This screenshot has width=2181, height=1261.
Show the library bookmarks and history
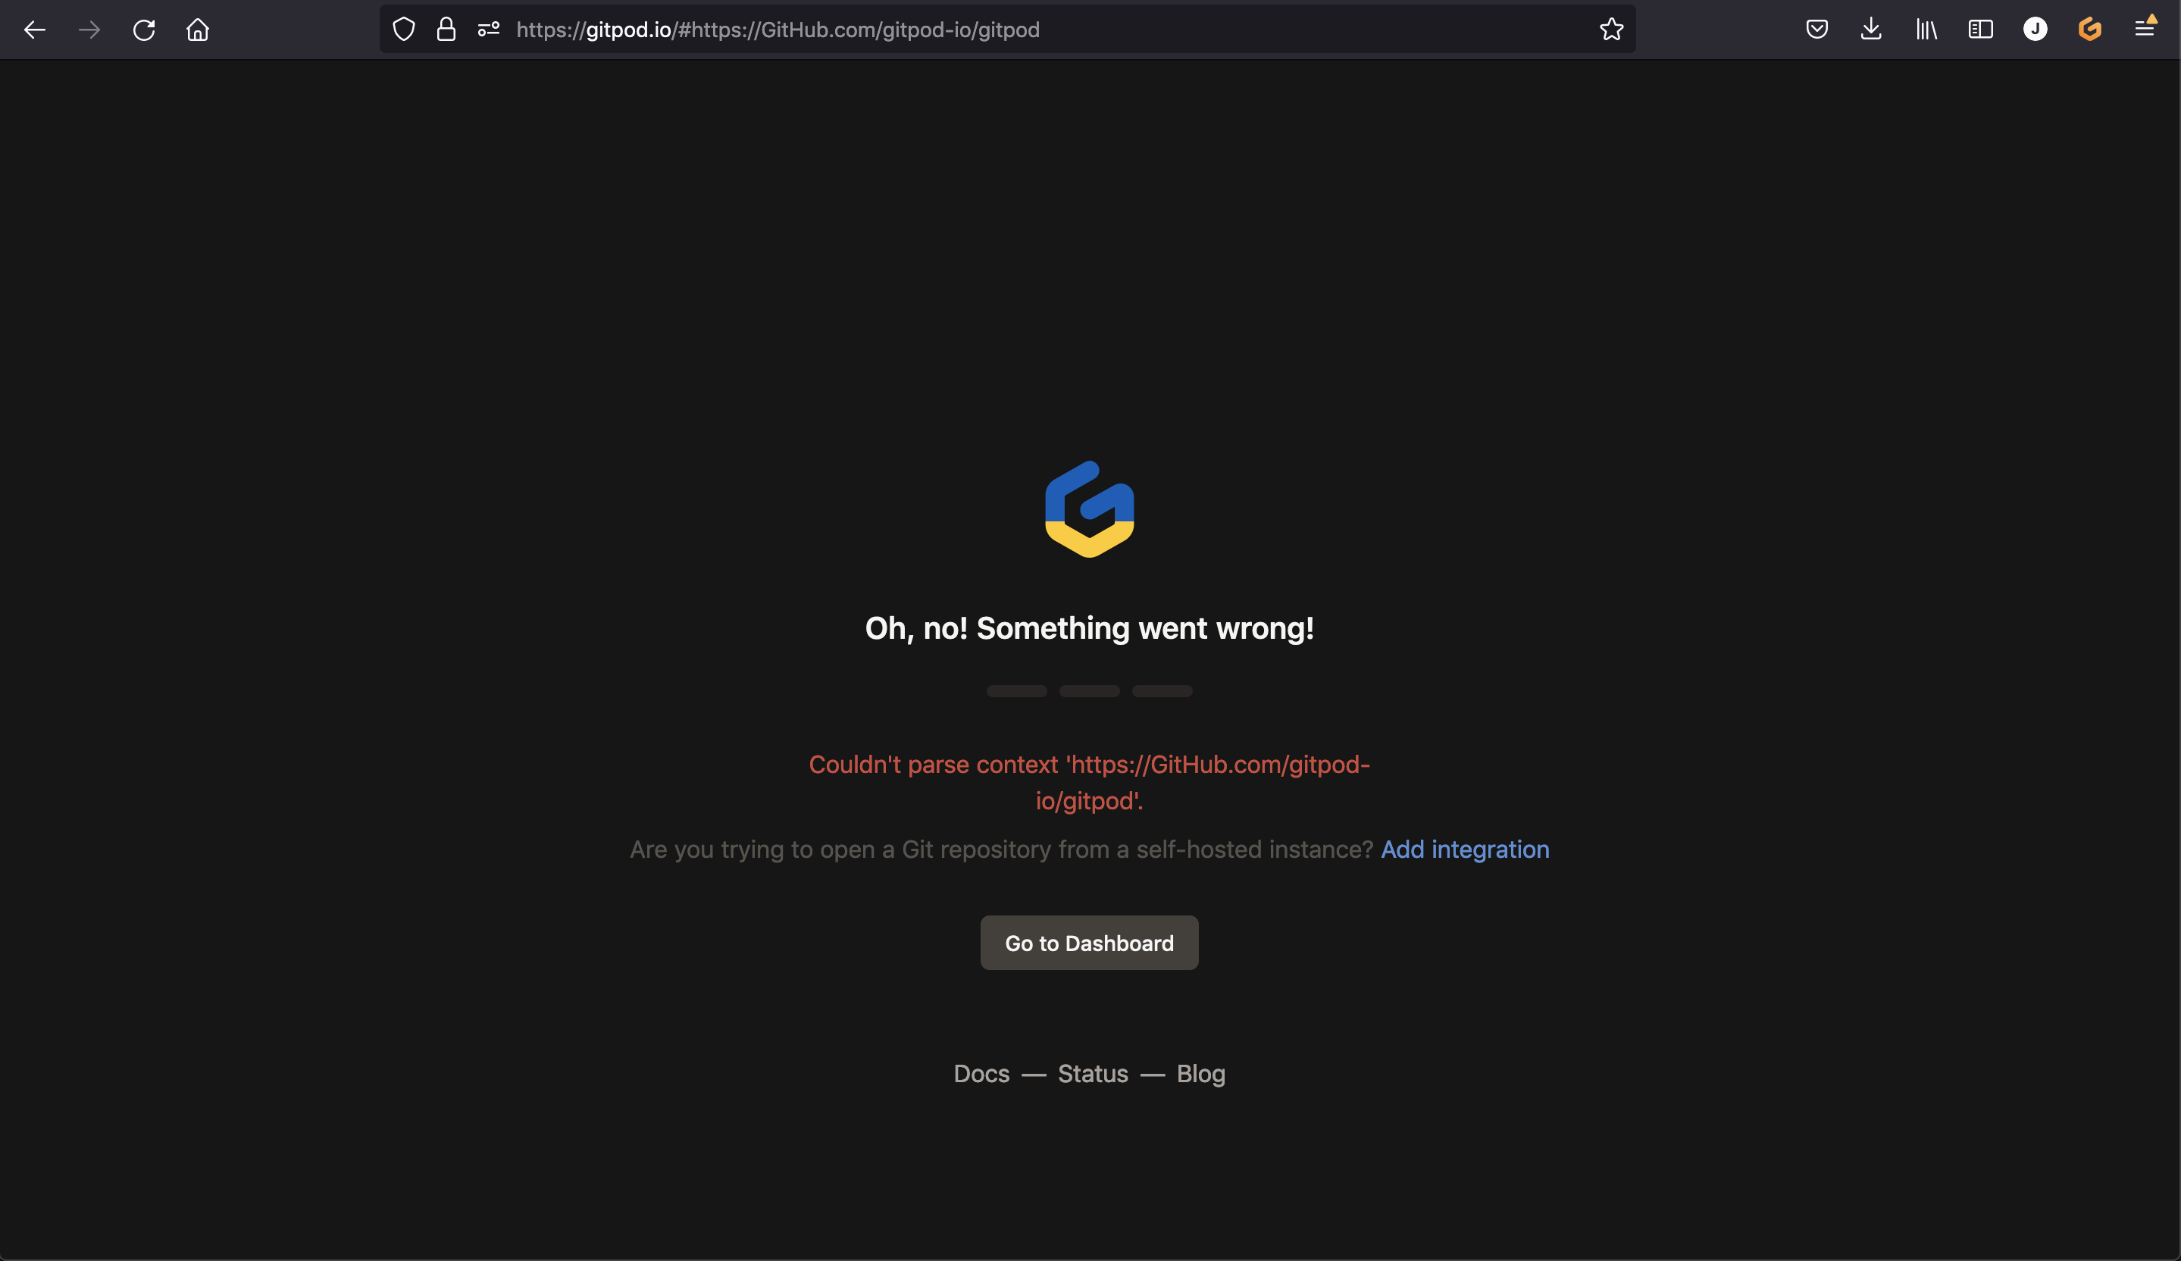pos(1926,30)
